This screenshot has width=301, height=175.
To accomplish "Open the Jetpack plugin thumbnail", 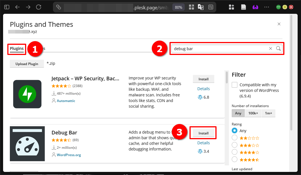I will coord(27,94).
